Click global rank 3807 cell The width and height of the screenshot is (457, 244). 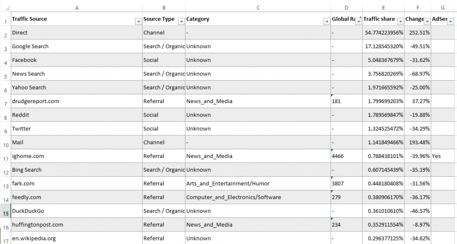pyautogui.click(x=346, y=183)
